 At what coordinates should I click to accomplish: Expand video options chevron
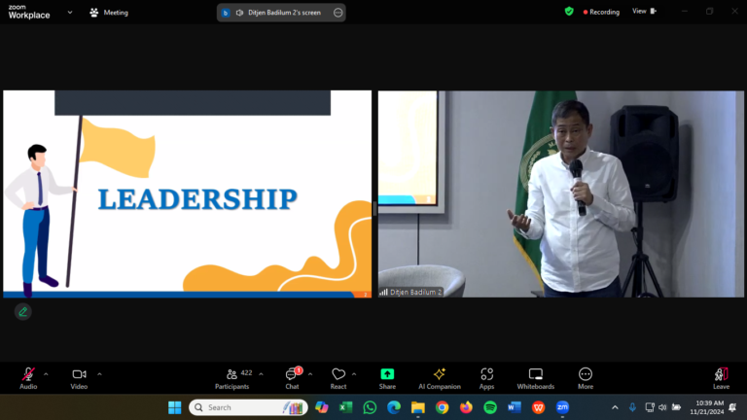99,373
